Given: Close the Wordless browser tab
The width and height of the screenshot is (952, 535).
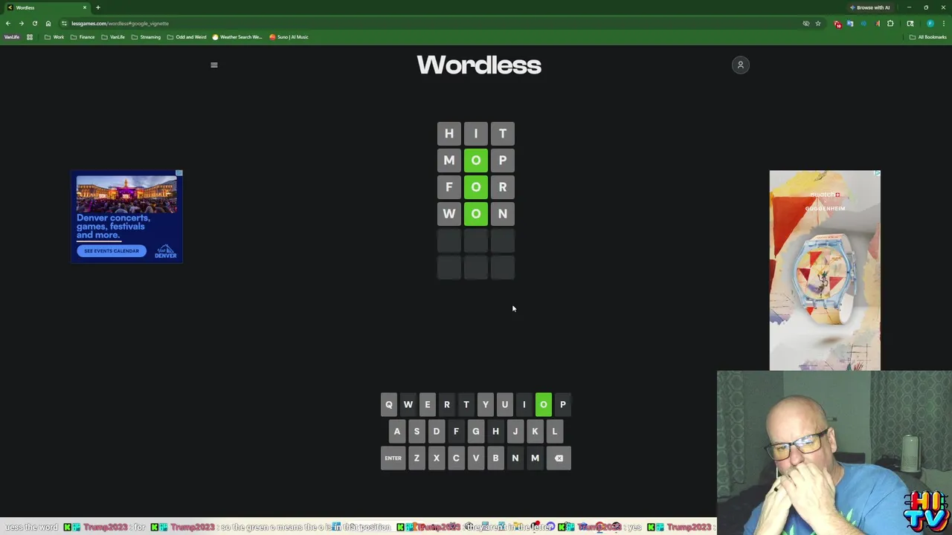Looking at the screenshot, I should pyautogui.click(x=84, y=7).
